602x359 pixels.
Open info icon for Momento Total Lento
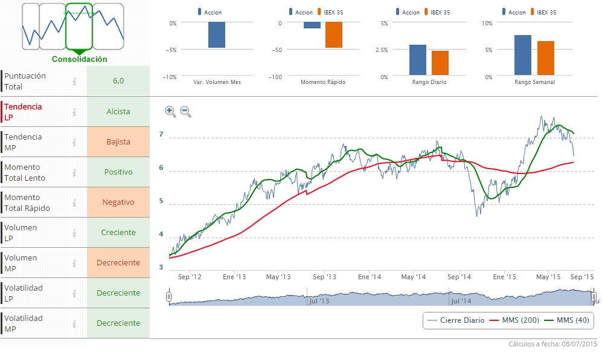coord(74,172)
